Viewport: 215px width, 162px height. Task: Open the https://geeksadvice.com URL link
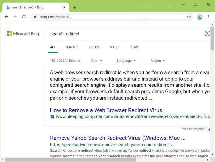[x=109, y=145]
